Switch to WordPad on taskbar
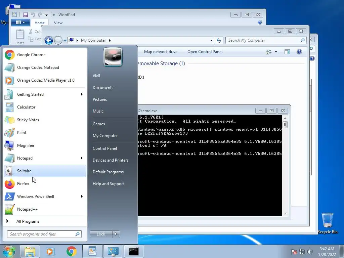The image size is (344, 258). (92, 251)
